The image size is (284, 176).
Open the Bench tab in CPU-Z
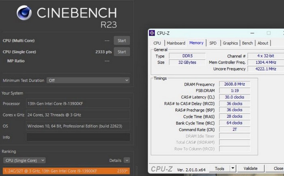247,43
